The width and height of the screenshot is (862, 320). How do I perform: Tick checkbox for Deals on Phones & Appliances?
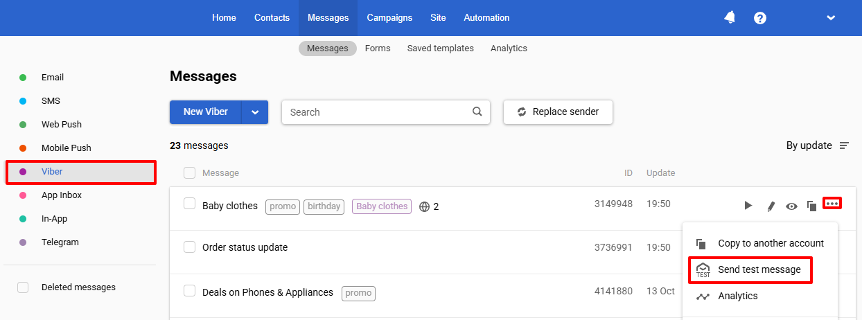coord(189,290)
